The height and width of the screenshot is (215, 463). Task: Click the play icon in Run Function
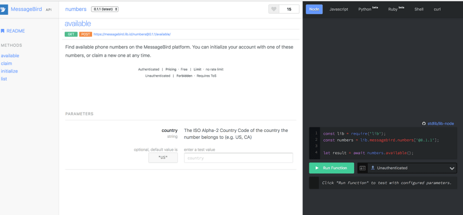point(317,168)
